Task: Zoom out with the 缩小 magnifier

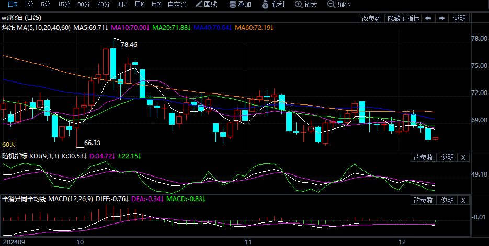Action: click(338, 5)
